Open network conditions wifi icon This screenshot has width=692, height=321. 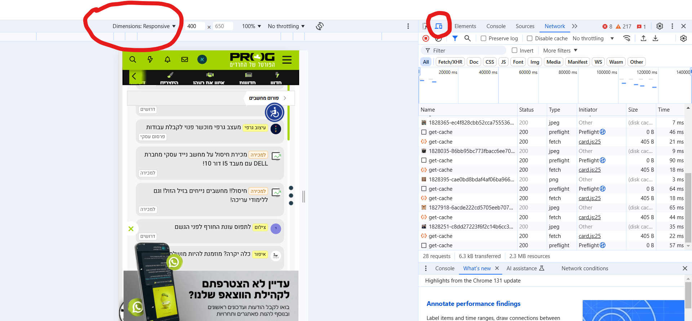coord(627,39)
